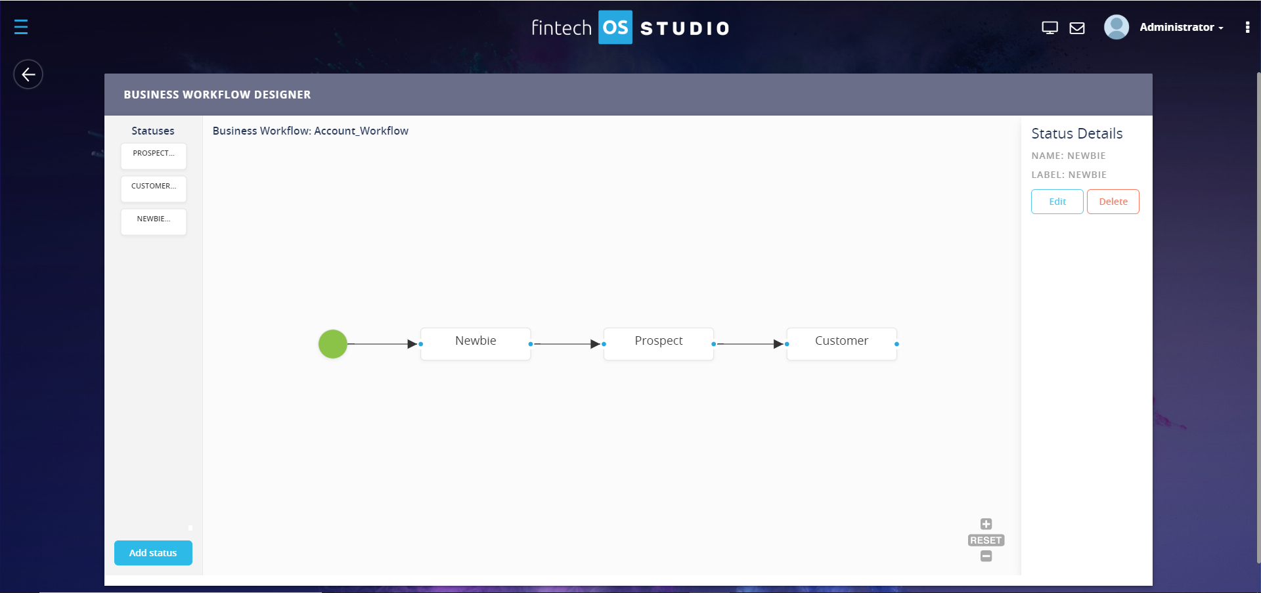The image size is (1261, 593).
Task: Zoom out with the minus icon
Action: tap(986, 556)
